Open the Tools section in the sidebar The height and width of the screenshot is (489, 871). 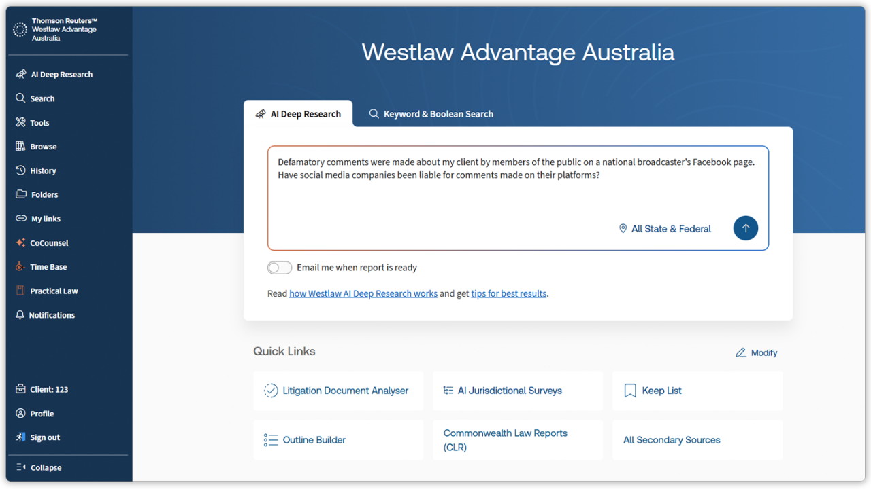[x=40, y=122]
